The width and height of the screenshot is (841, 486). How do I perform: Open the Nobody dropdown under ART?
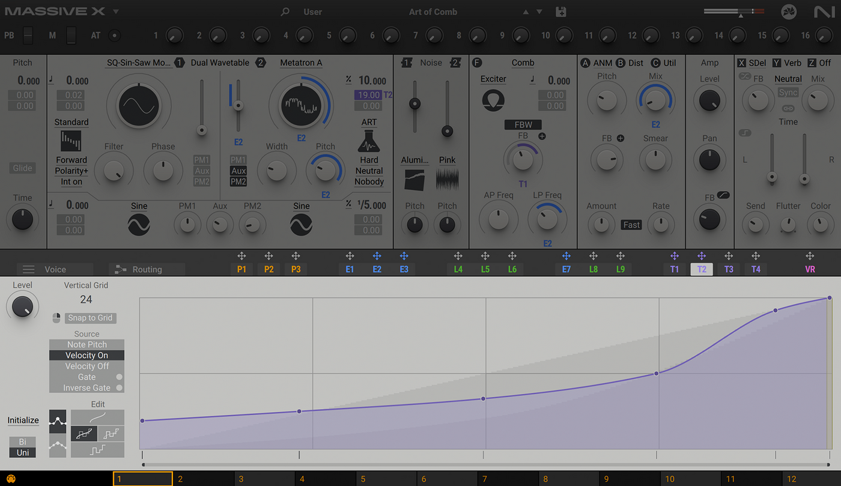tap(369, 181)
